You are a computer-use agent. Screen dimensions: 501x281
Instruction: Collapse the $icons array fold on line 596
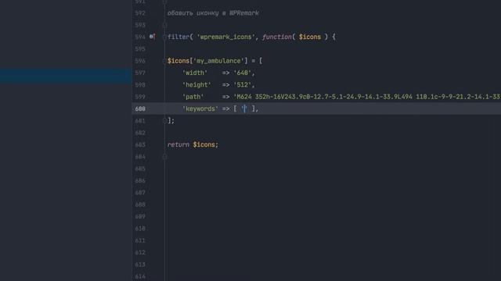pos(164,61)
